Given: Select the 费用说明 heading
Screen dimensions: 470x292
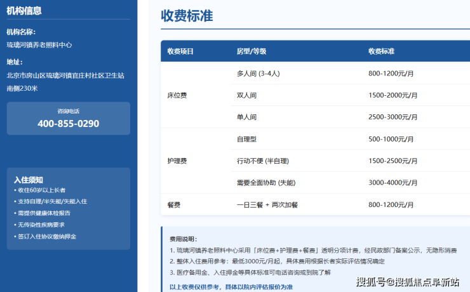Looking at the screenshot, I should point(184,239).
